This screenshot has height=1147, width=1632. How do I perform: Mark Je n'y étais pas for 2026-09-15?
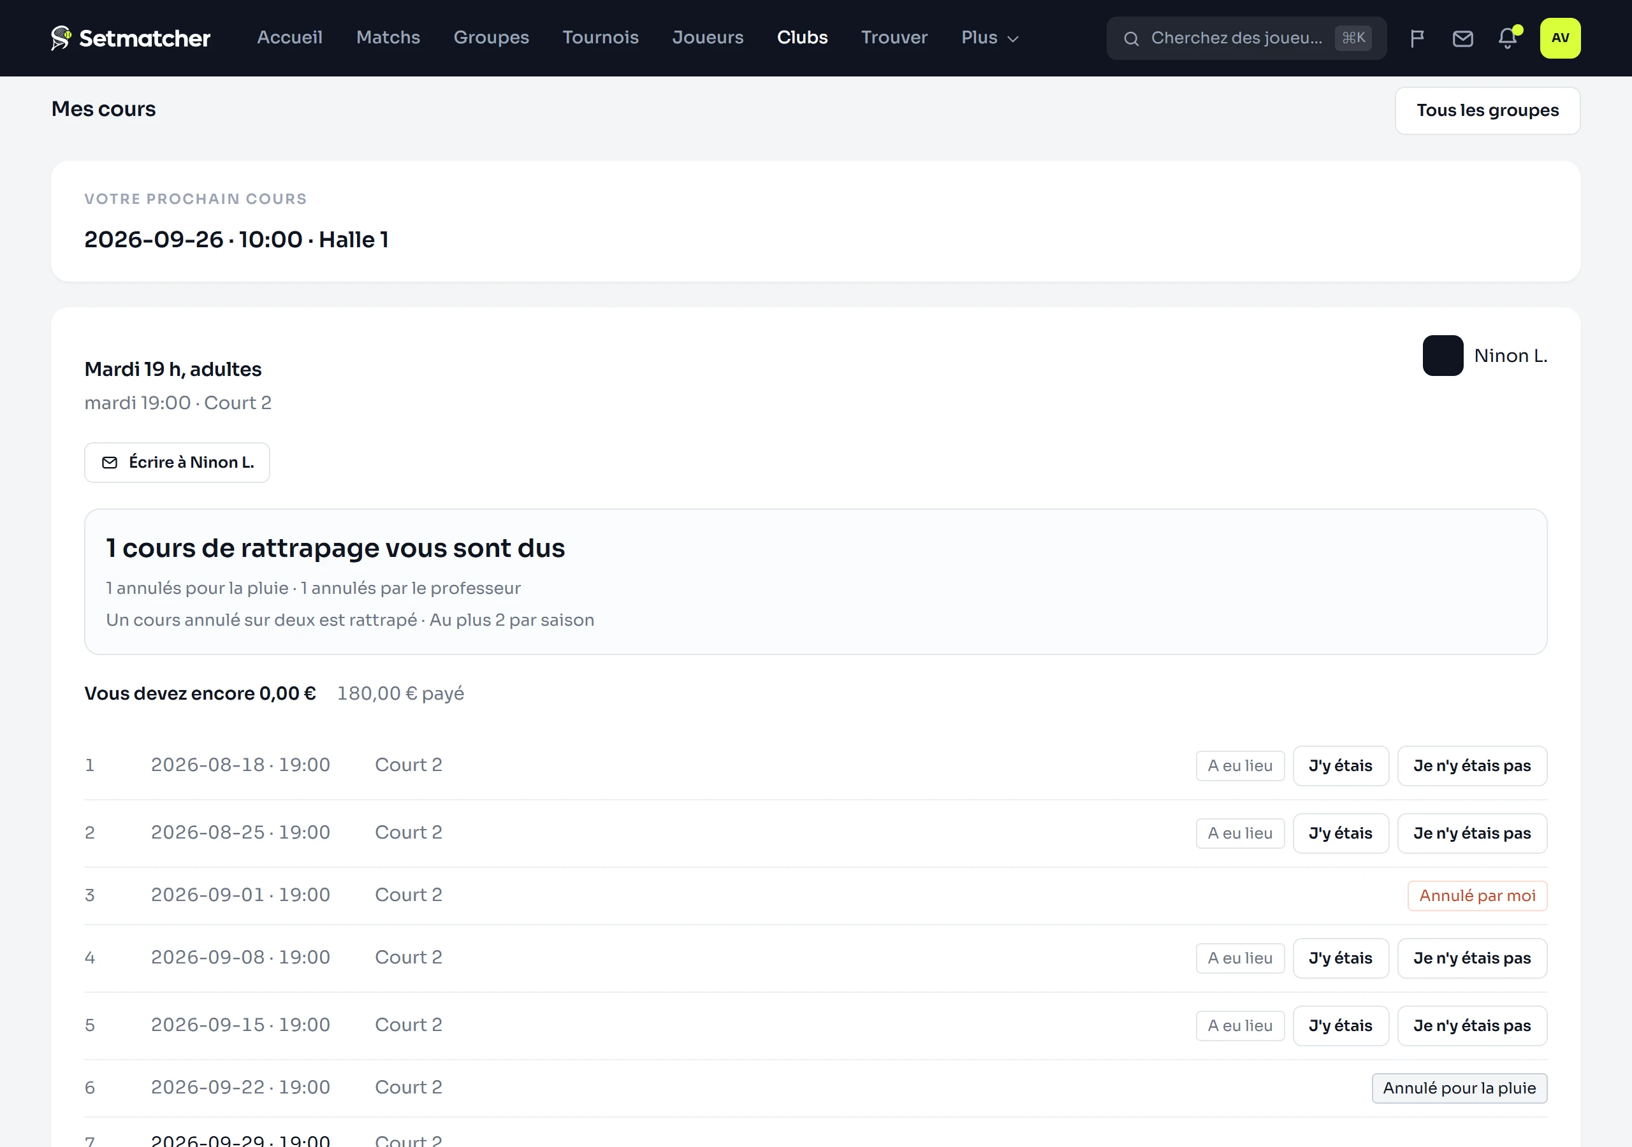(x=1471, y=1026)
